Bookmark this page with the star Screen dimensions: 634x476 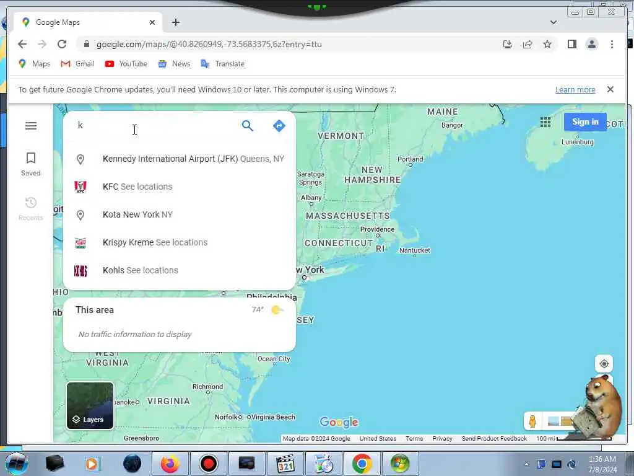point(547,44)
